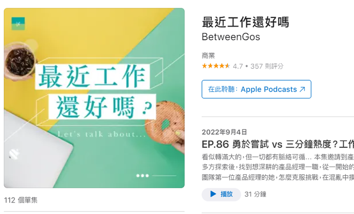Click the laptop Apple logo on the cover
The image size is (354, 214).
click(x=14, y=154)
